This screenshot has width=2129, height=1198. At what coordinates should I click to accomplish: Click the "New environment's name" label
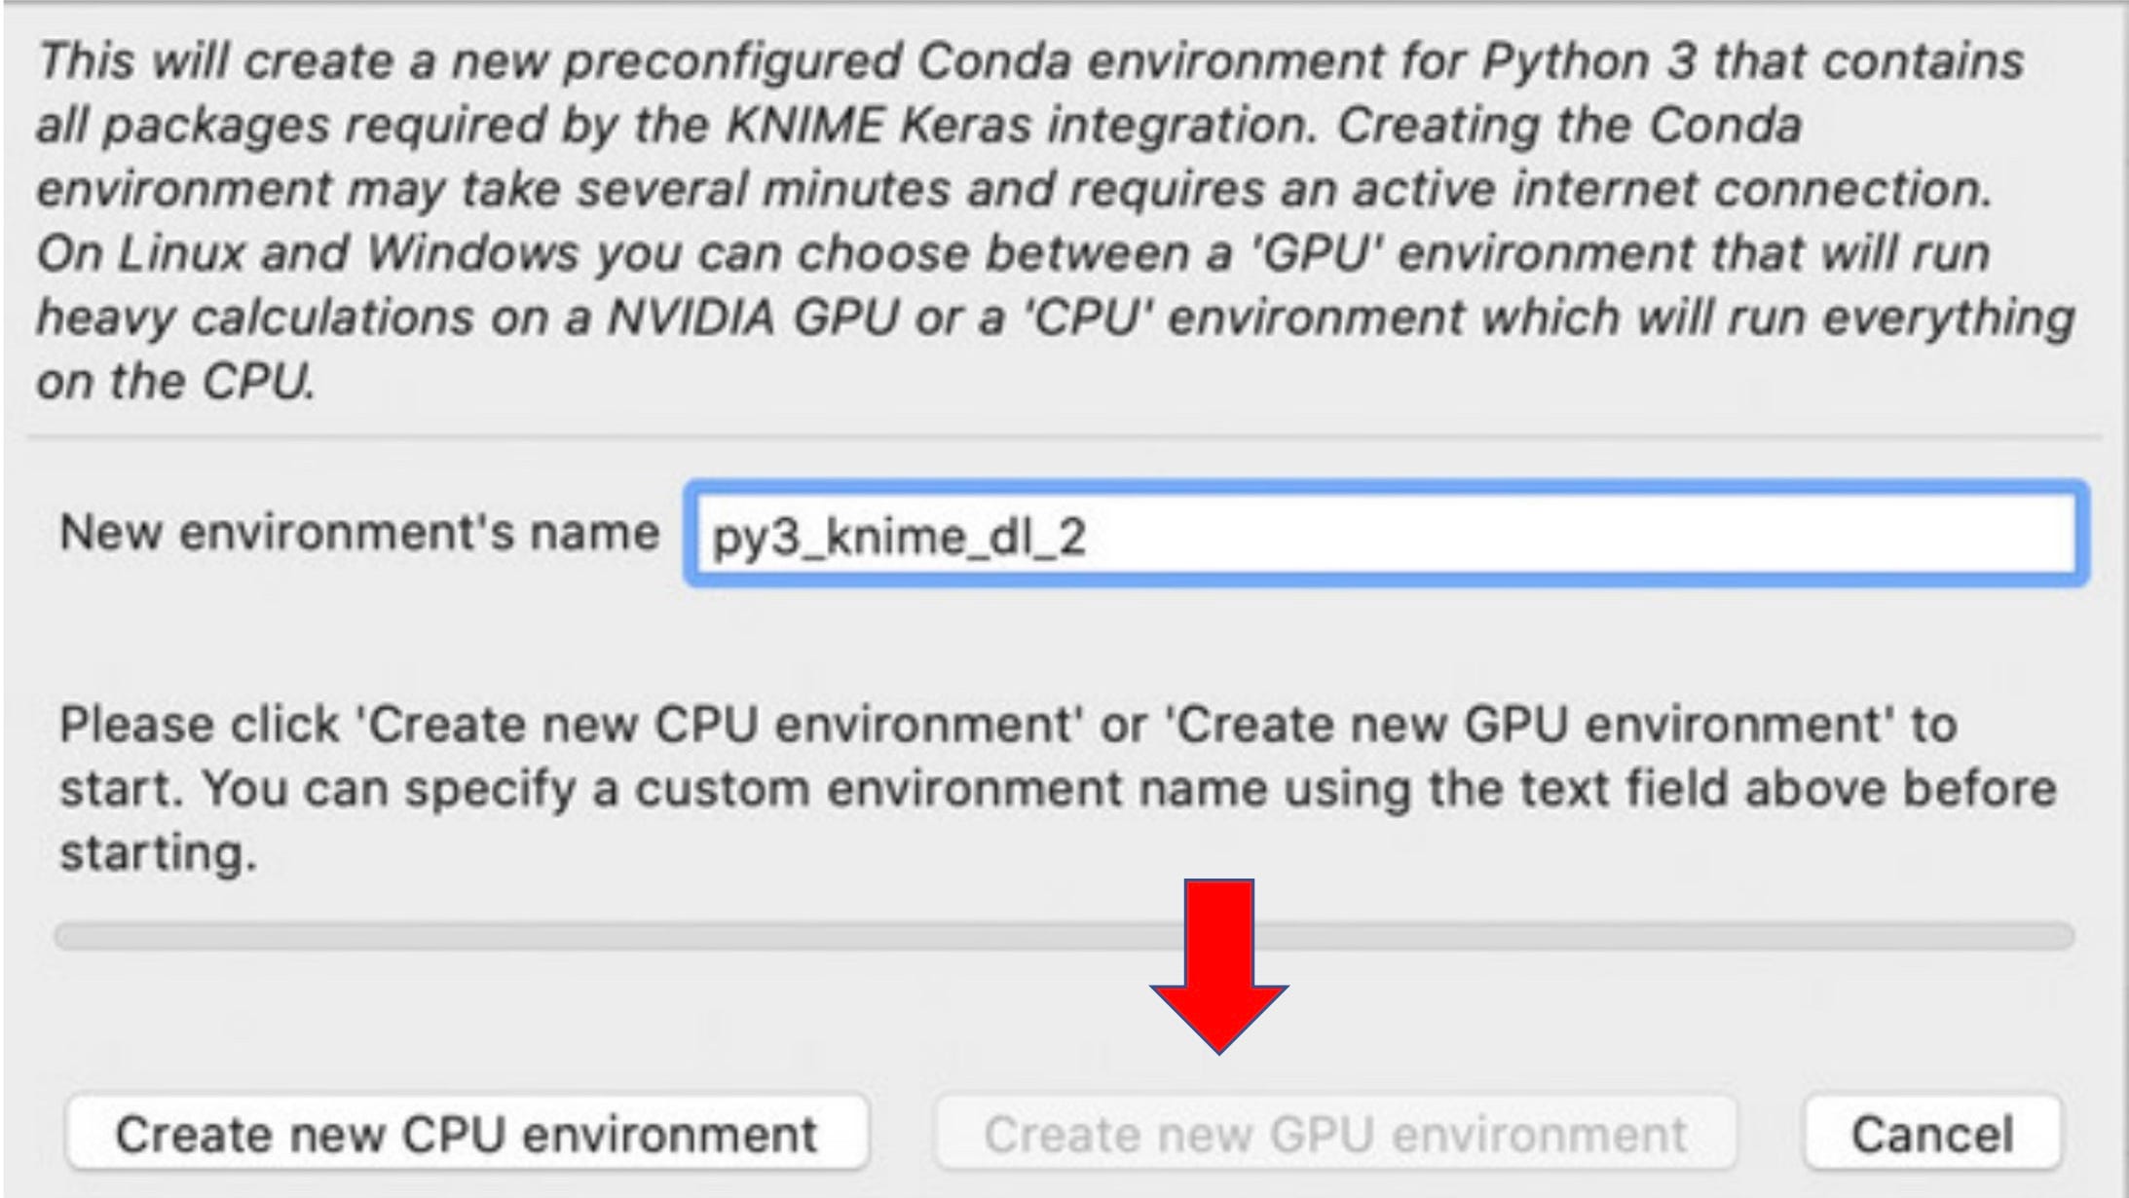click(x=358, y=533)
